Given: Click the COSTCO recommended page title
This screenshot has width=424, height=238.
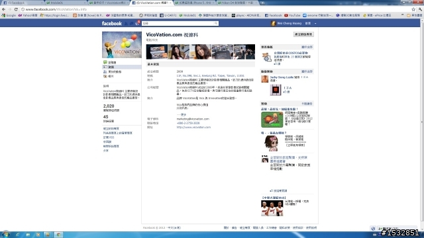Looking at the screenshot, I should click(x=291, y=53).
